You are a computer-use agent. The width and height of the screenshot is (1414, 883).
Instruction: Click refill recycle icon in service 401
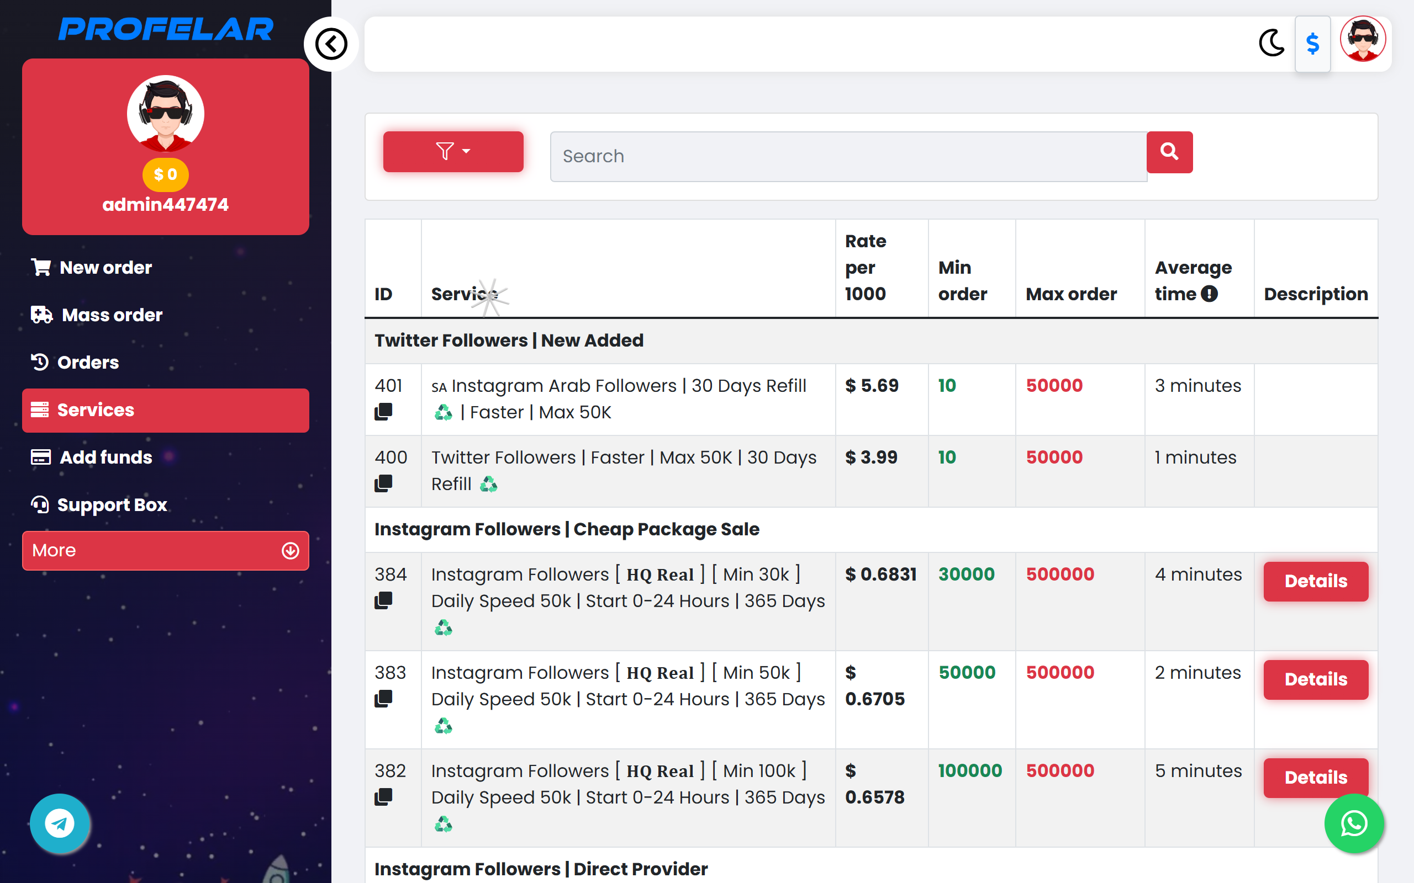[x=444, y=413]
